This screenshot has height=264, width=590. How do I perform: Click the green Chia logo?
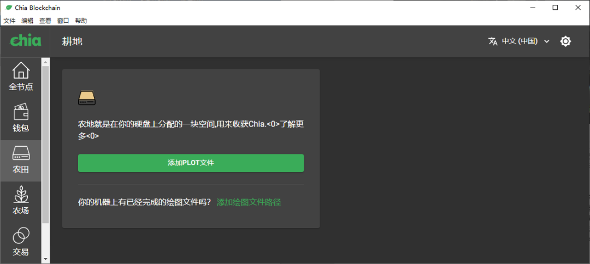click(x=25, y=40)
